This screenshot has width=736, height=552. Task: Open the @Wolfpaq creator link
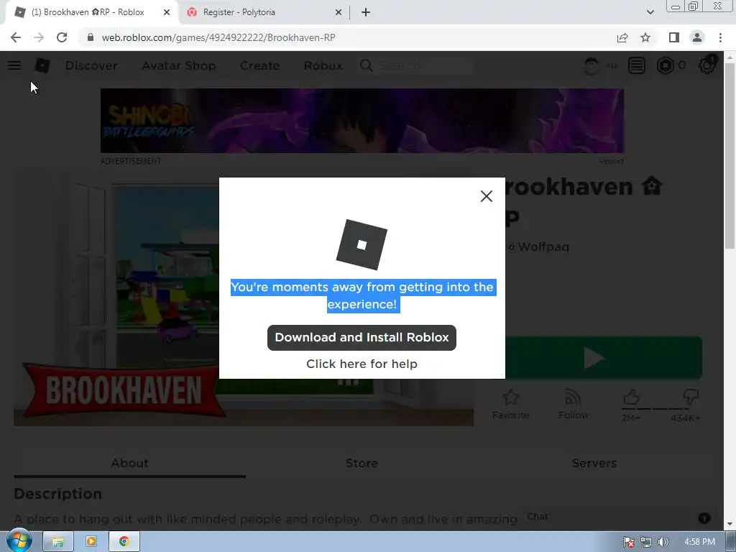point(538,247)
